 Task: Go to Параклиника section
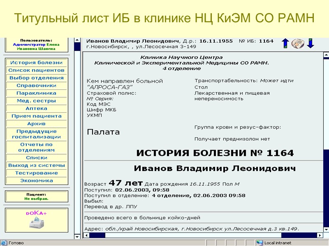click(x=37, y=93)
